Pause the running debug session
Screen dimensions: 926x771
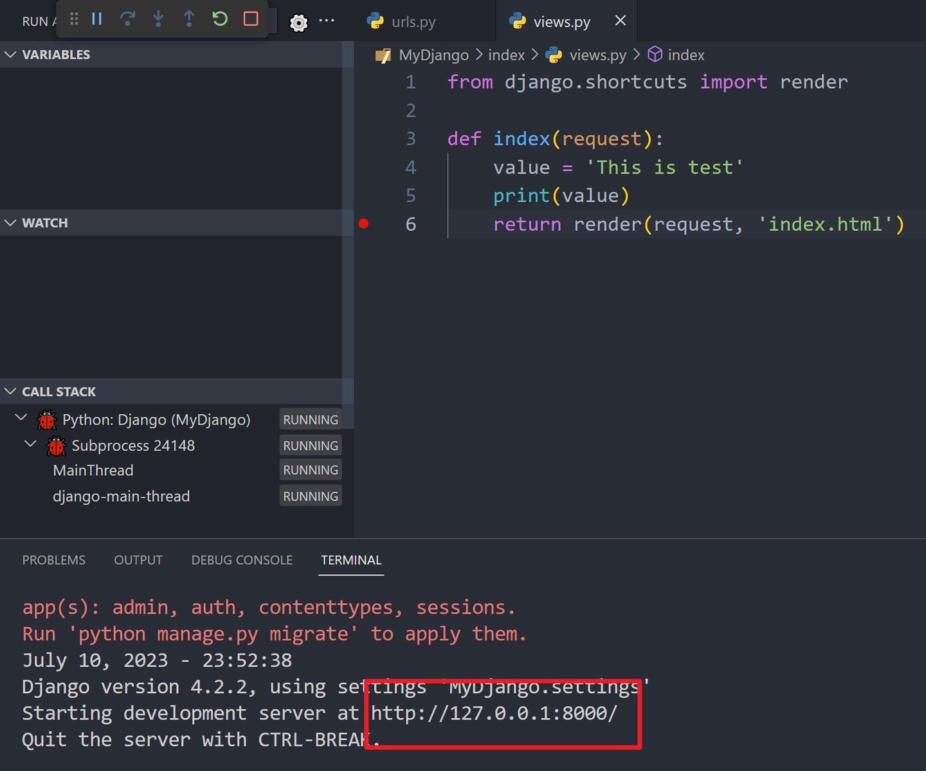tap(97, 19)
